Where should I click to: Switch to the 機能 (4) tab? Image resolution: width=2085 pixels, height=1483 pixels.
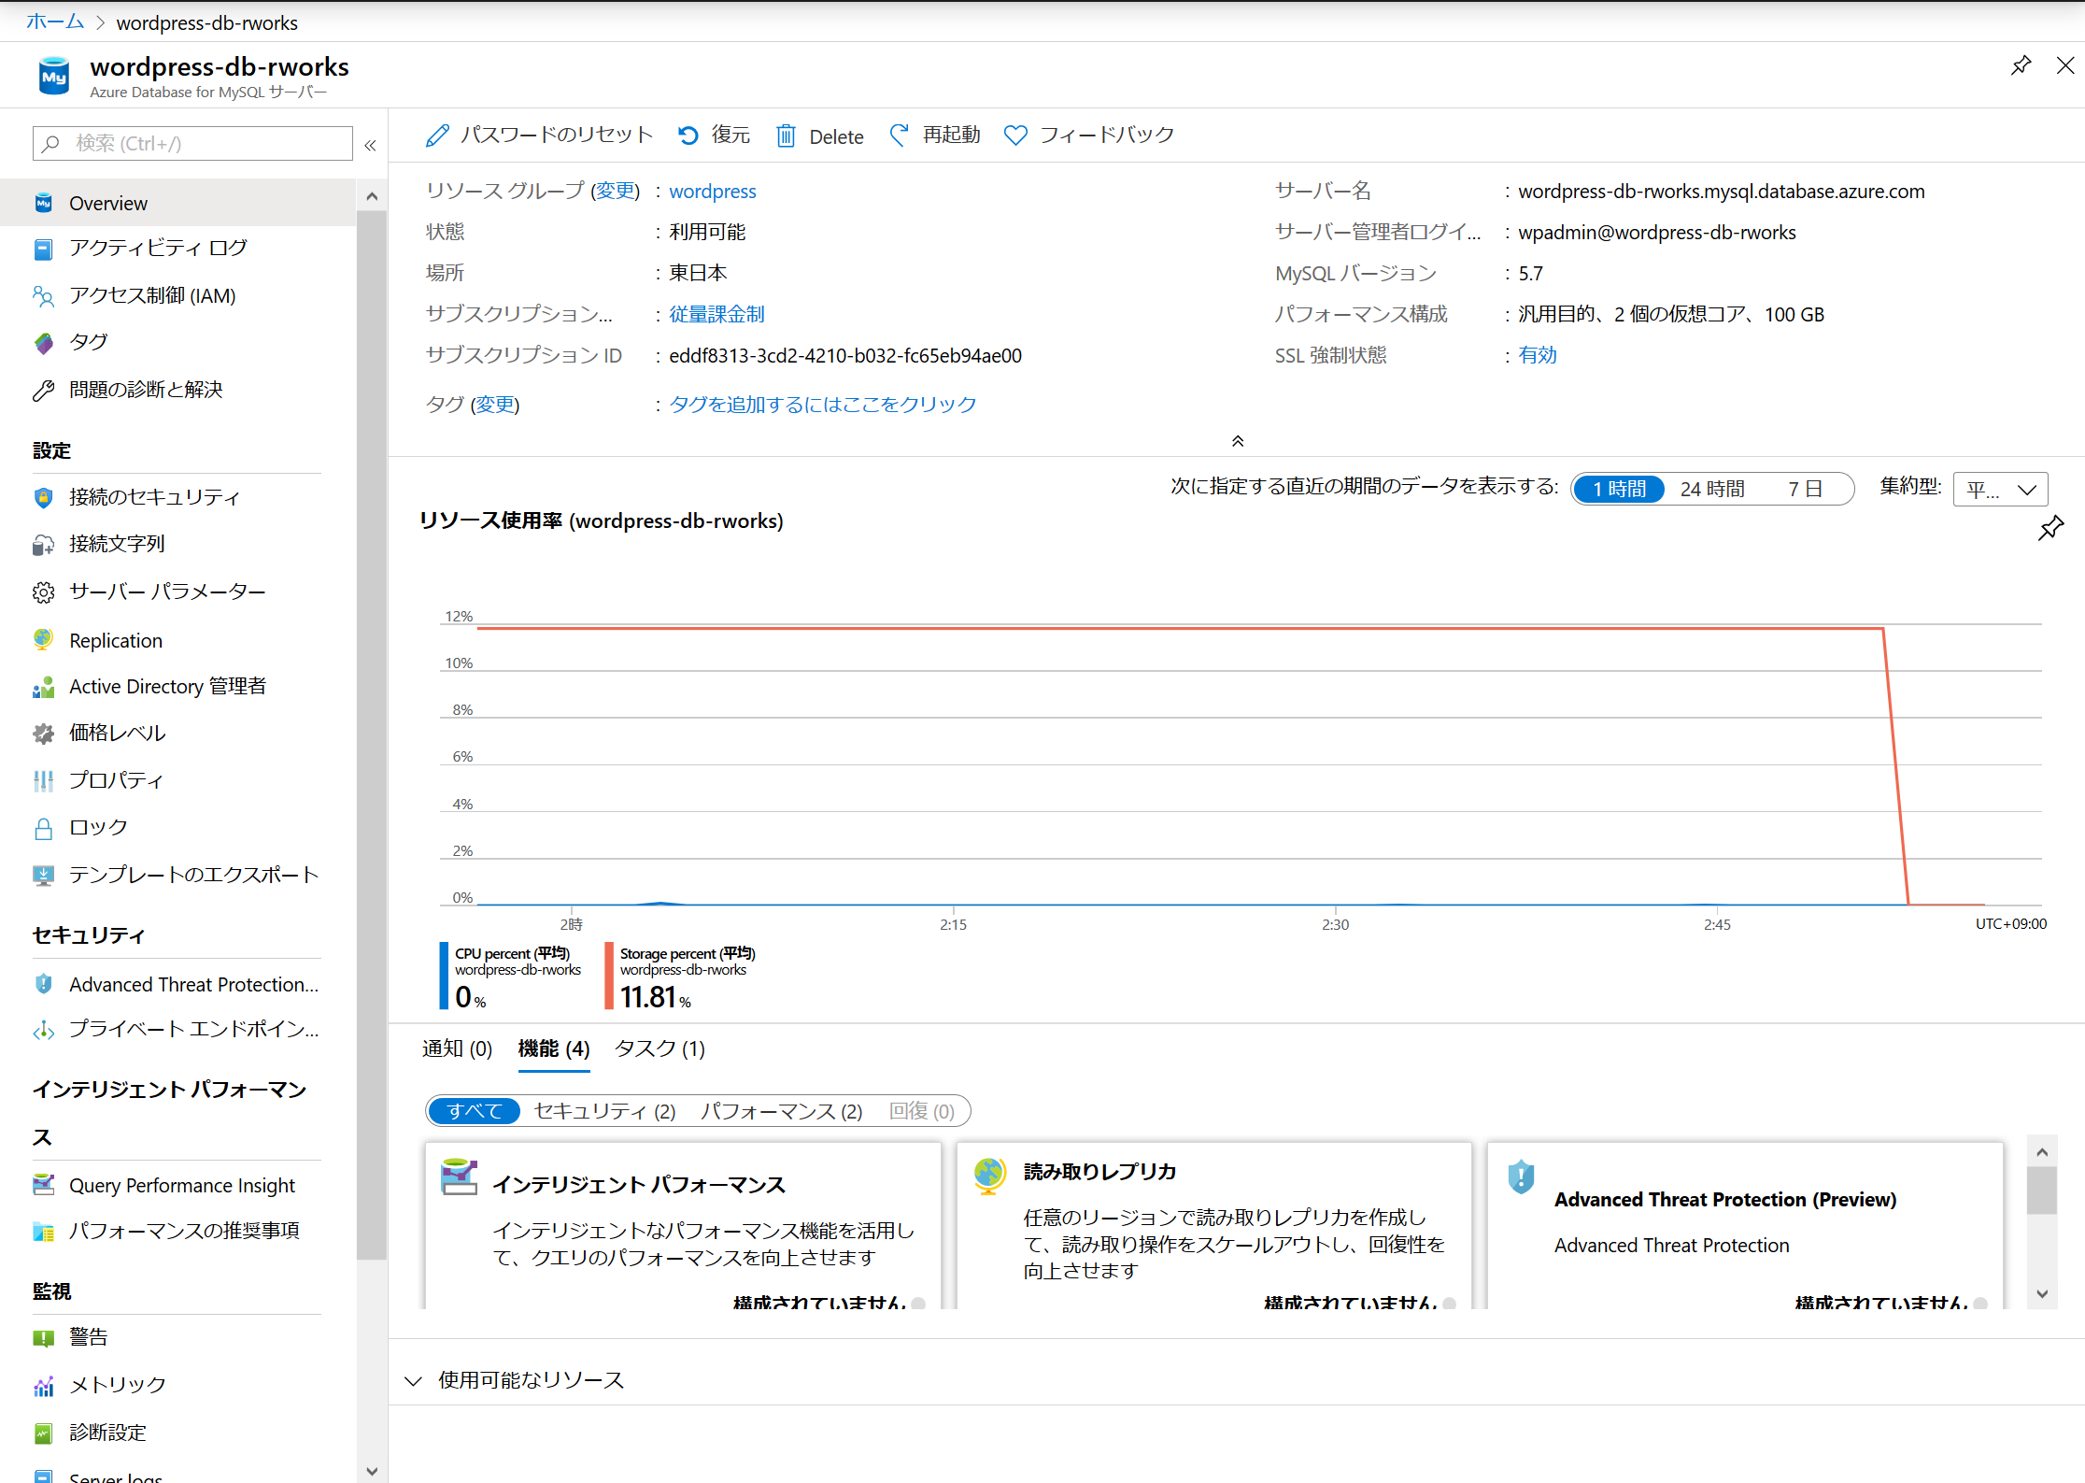(554, 1048)
